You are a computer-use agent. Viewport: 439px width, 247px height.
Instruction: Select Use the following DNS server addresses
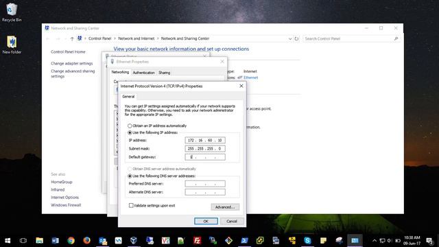pyautogui.click(x=130, y=176)
